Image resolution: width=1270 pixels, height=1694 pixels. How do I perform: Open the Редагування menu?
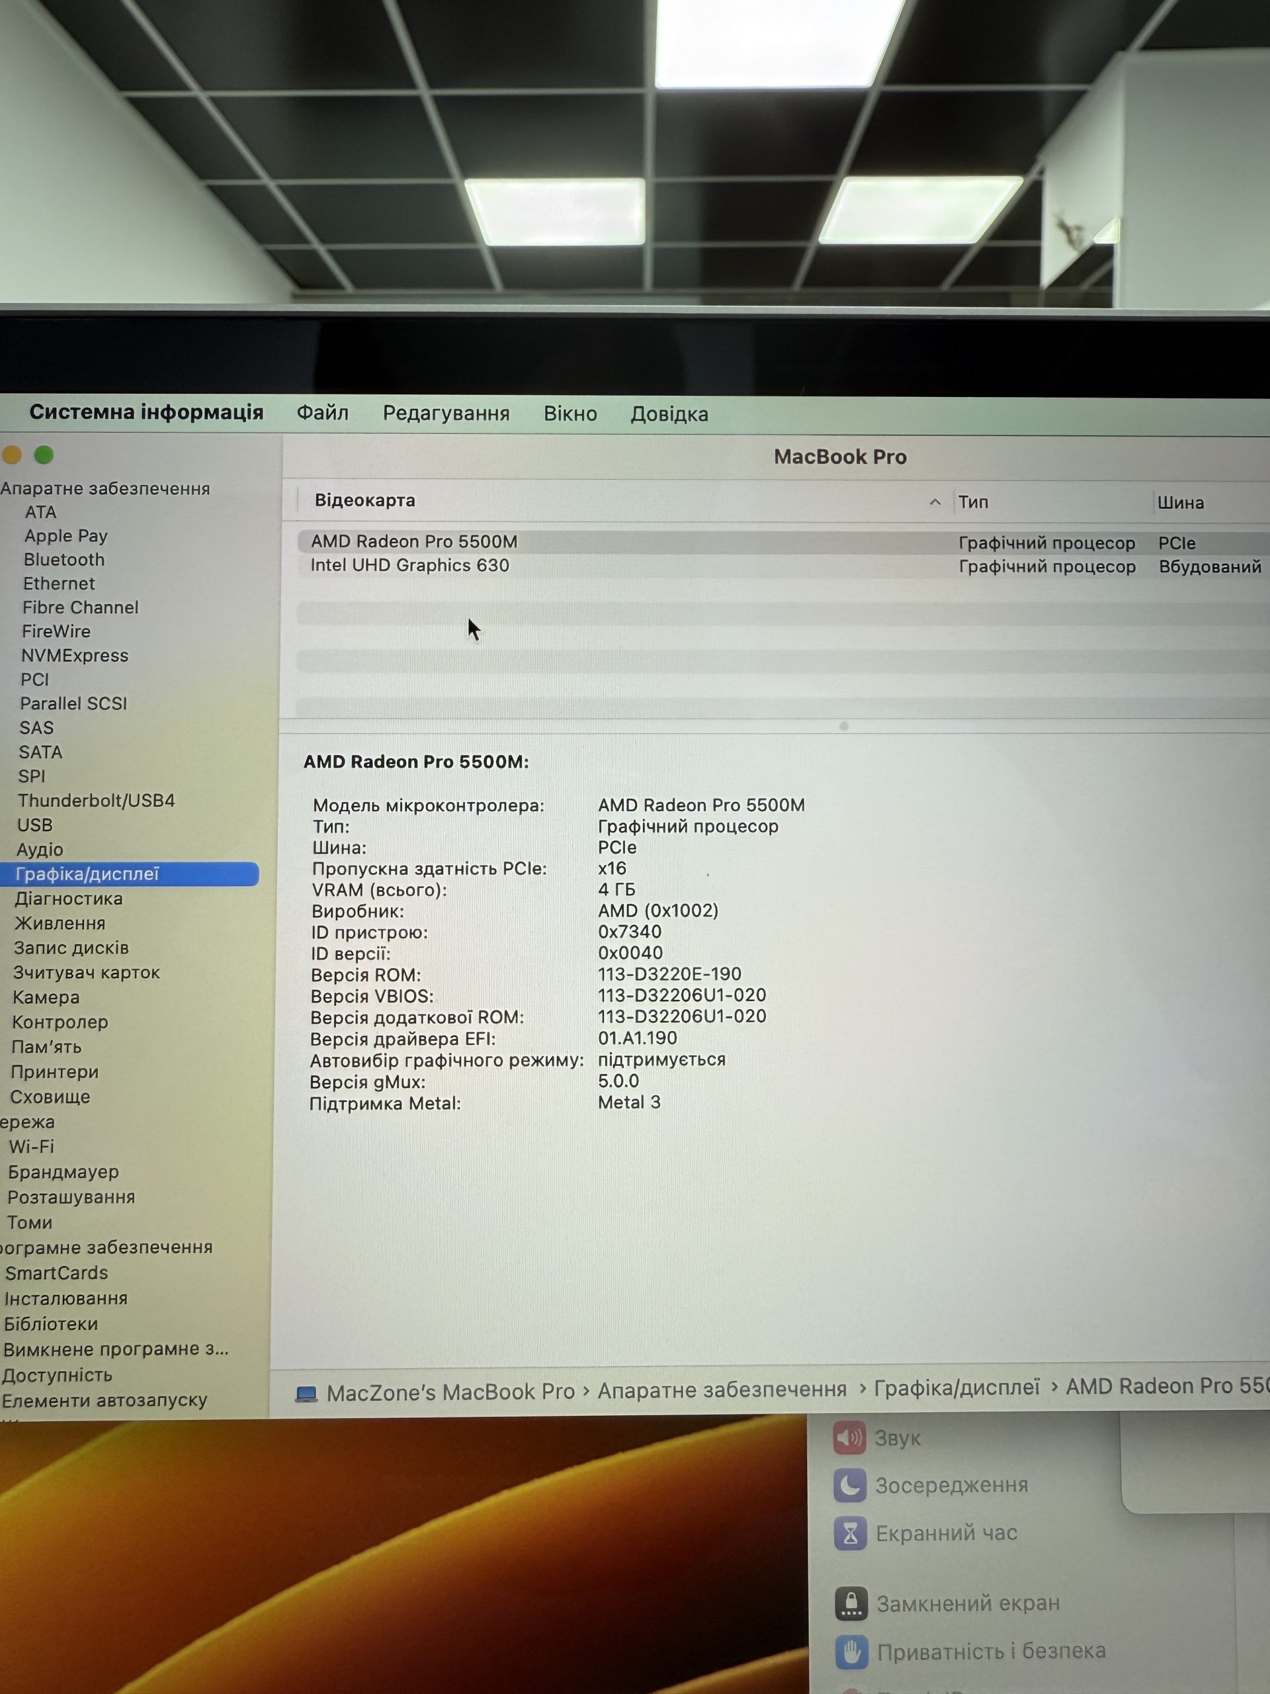446,414
